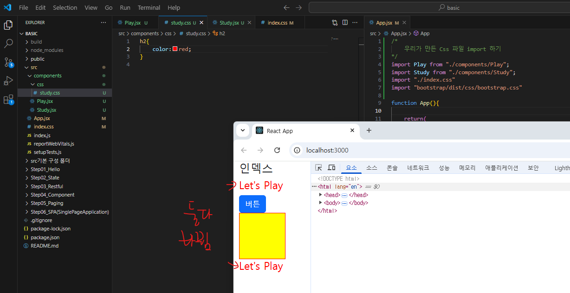
Task: Open the Selection menu
Action: [x=65, y=7]
